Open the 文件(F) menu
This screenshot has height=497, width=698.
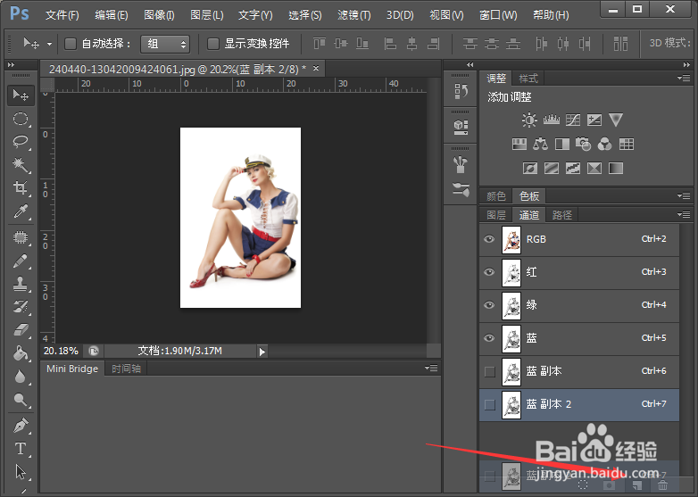[62, 15]
